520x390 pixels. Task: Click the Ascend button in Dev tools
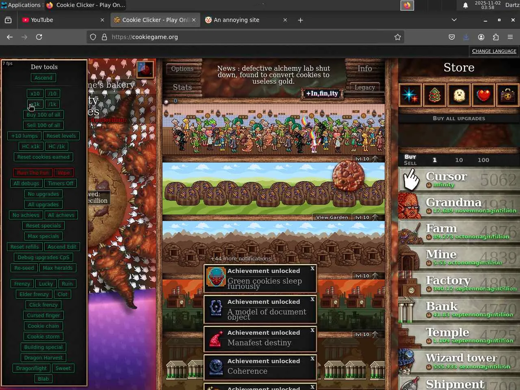(x=43, y=78)
